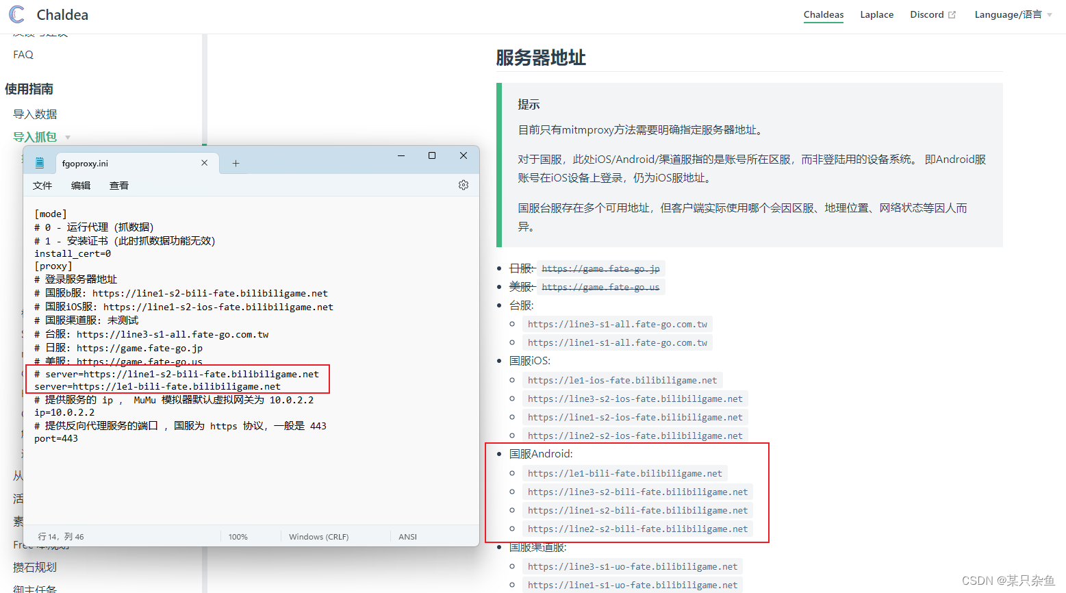The width and height of the screenshot is (1066, 593).
Task: Click the le1-ios-fate.bilibiligame.net address
Action: 622,380
